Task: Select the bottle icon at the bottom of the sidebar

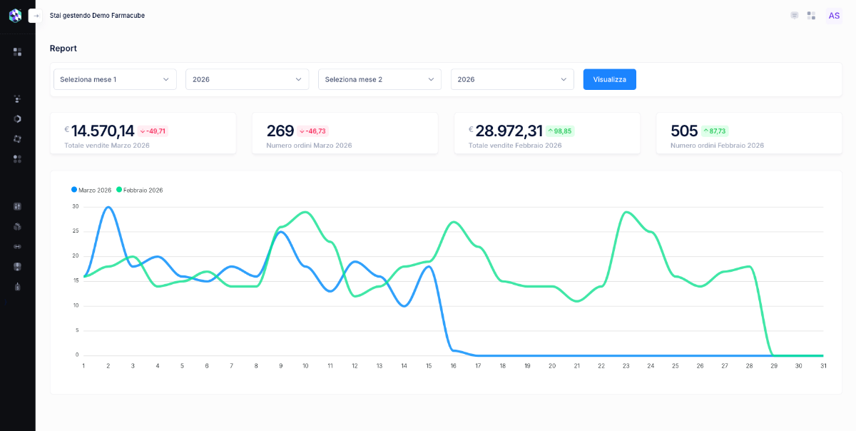Action: pyautogui.click(x=18, y=286)
